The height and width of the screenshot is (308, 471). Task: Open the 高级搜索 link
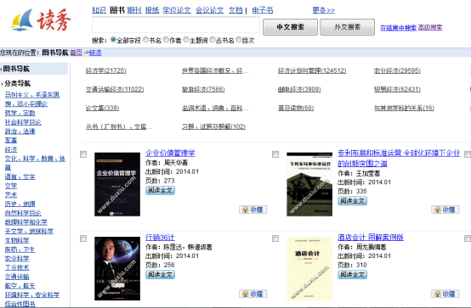click(x=430, y=28)
